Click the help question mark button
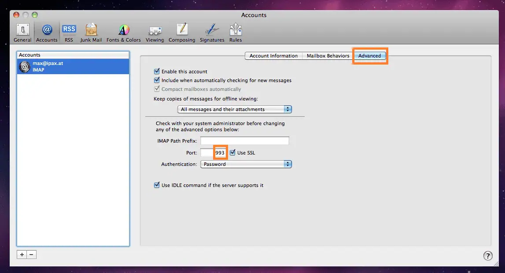The width and height of the screenshot is (505, 273). pos(488,256)
